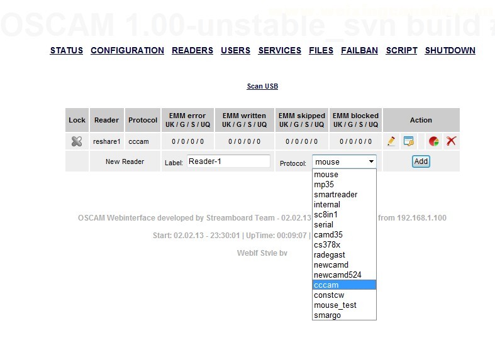Select mouse in protocol list
Viewport: 495px width, 360px height.
click(x=344, y=174)
